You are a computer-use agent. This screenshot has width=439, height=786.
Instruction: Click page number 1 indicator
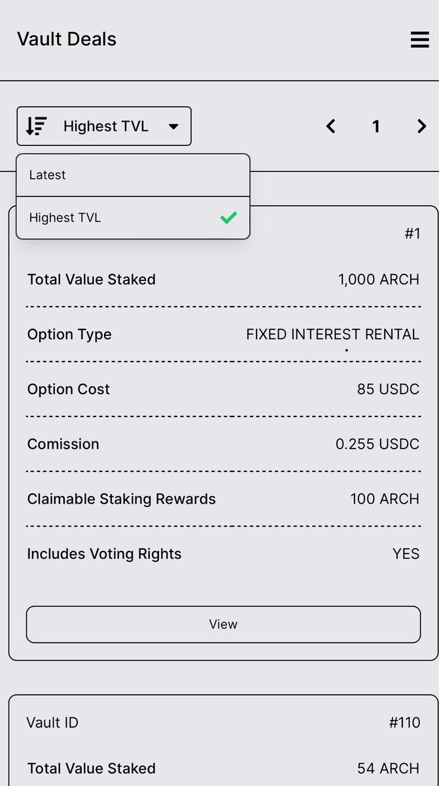pyautogui.click(x=376, y=126)
